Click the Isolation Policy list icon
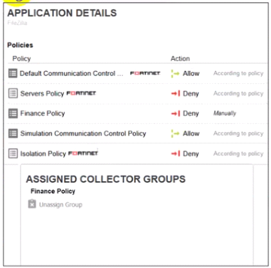 (13, 153)
